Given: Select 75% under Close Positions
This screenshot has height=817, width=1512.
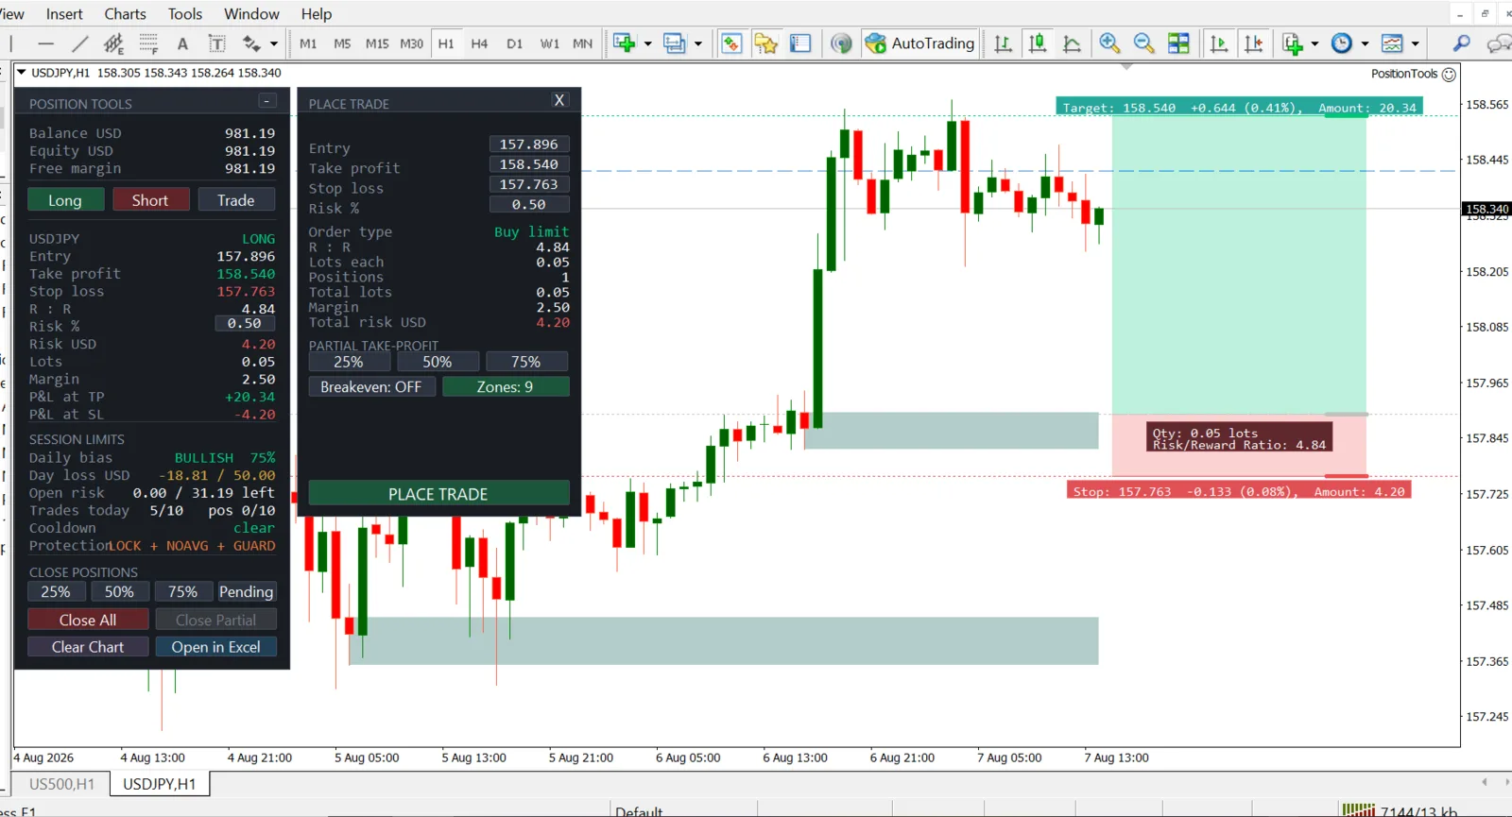Looking at the screenshot, I should coord(183,592).
